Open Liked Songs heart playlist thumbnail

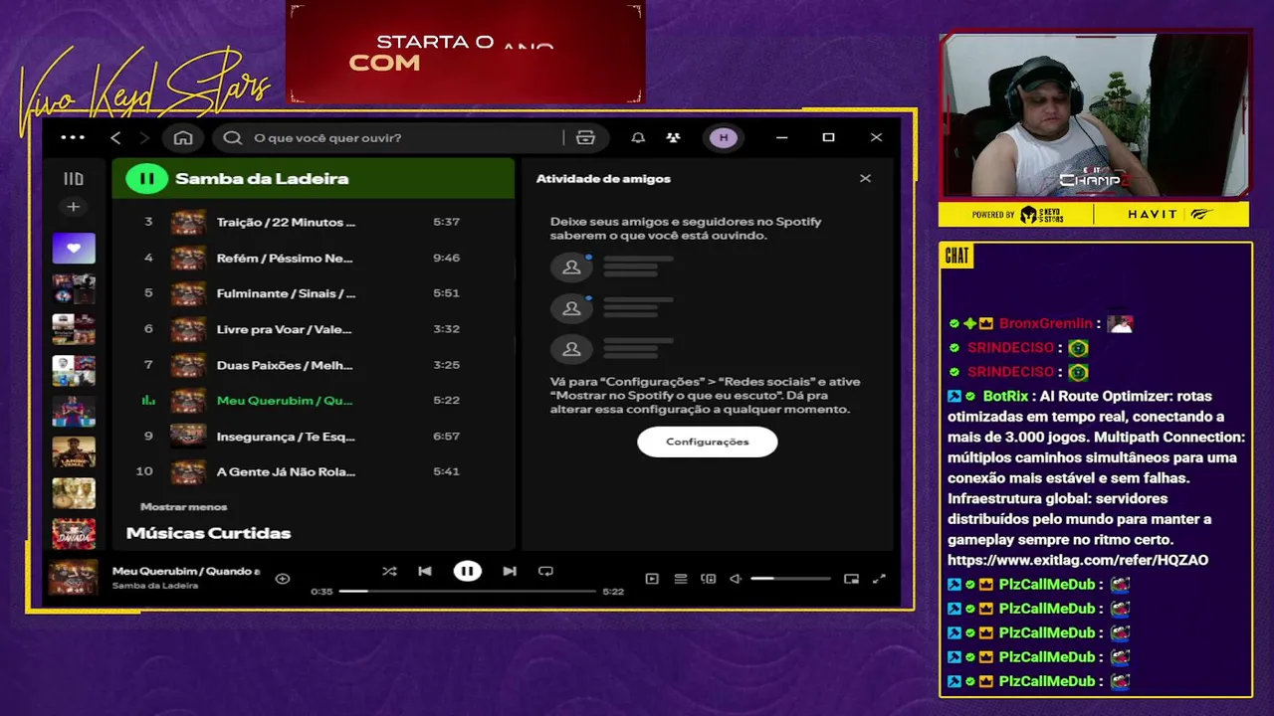coord(74,248)
